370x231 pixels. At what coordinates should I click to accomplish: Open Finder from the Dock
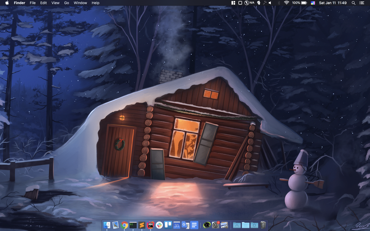pyautogui.click(x=107, y=225)
